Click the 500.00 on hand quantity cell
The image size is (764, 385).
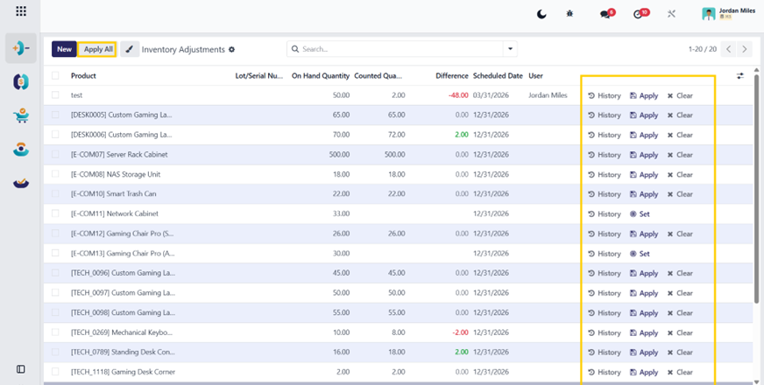pos(339,154)
